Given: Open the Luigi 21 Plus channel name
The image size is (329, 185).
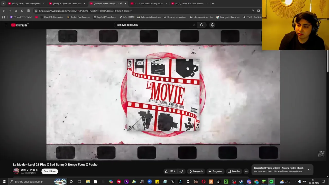Looking at the screenshot, I should pos(28,170).
